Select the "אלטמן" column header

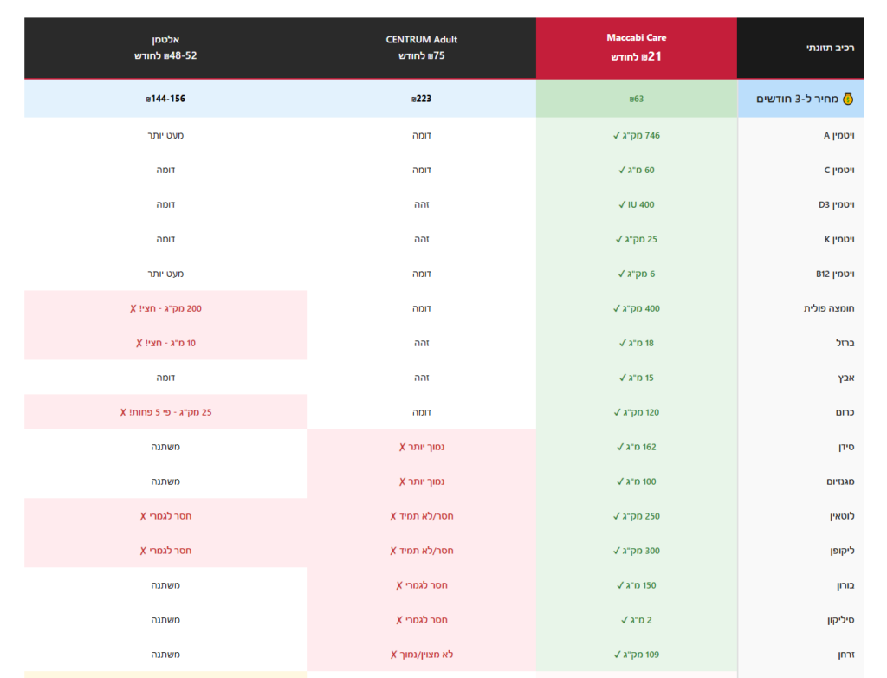[165, 48]
